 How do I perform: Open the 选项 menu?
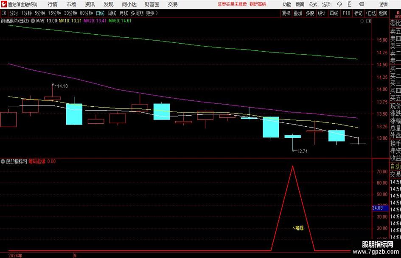pos(326,4)
